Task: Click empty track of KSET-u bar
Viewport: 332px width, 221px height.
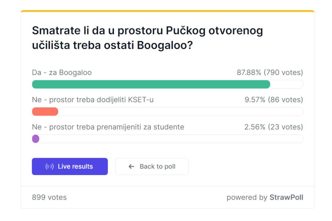Action: (181, 112)
